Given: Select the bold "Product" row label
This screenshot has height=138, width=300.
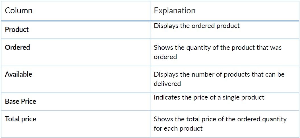Looking at the screenshot, I should (17, 29).
